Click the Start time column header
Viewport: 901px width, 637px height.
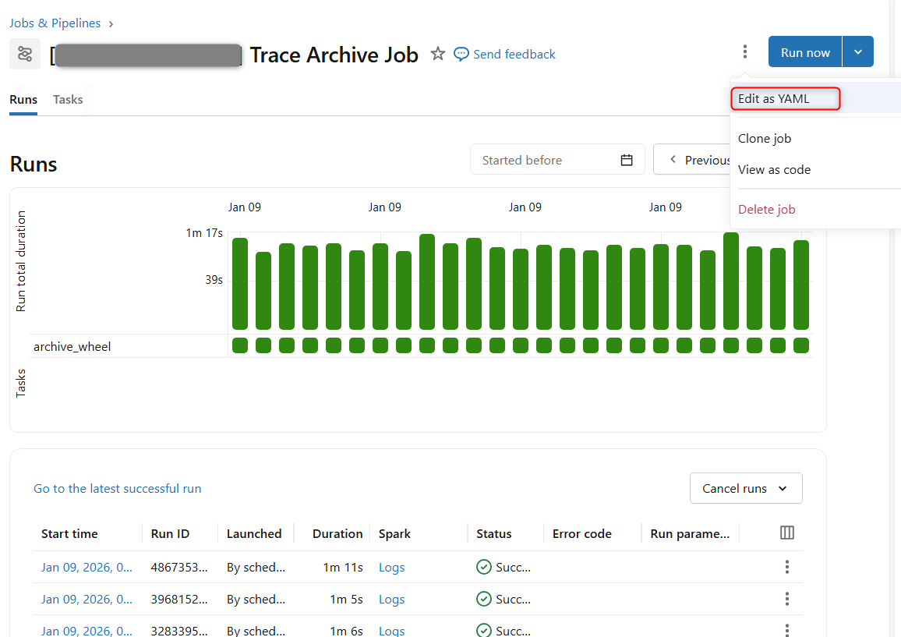[x=69, y=533]
